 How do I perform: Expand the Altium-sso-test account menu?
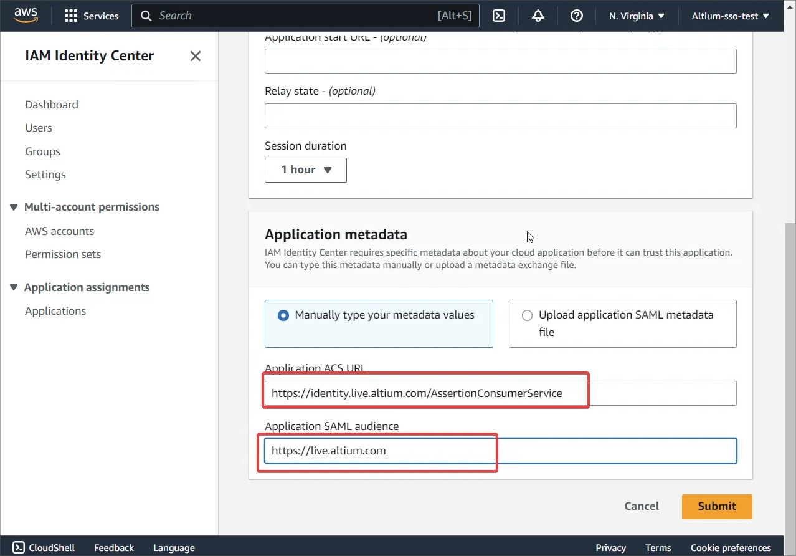coord(730,16)
